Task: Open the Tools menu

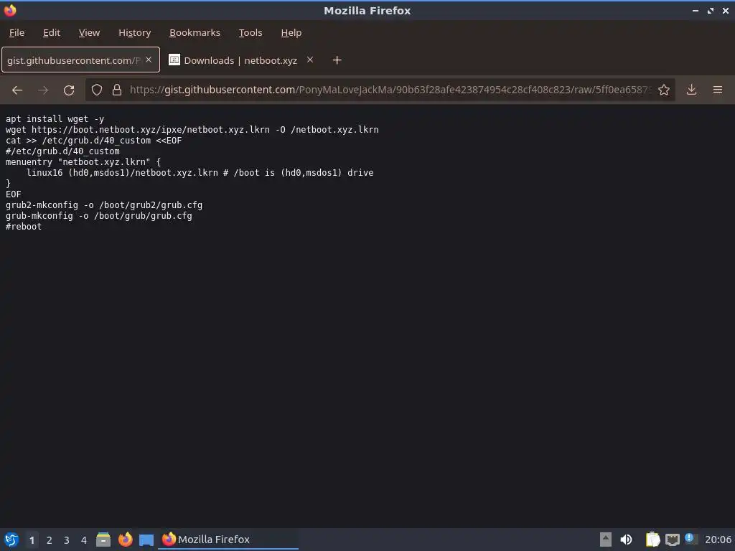Action: point(251,33)
